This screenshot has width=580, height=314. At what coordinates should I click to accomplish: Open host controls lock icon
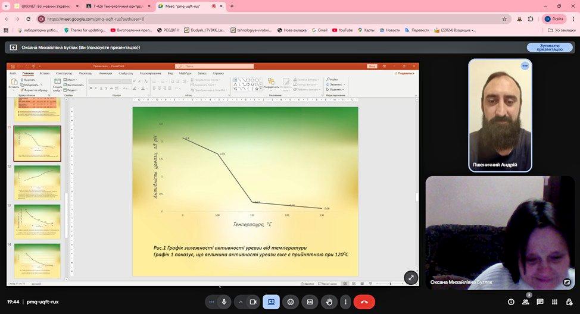point(568,302)
